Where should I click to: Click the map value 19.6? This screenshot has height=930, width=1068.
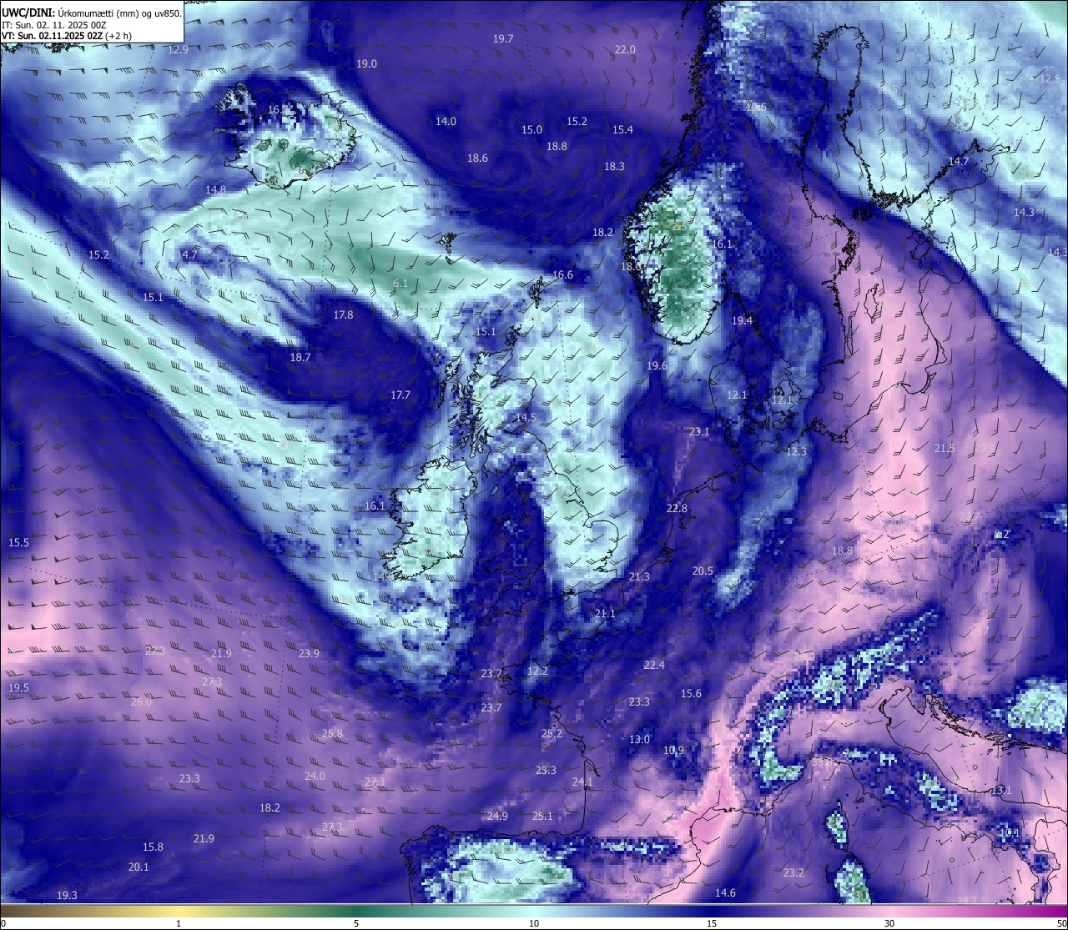point(657,366)
